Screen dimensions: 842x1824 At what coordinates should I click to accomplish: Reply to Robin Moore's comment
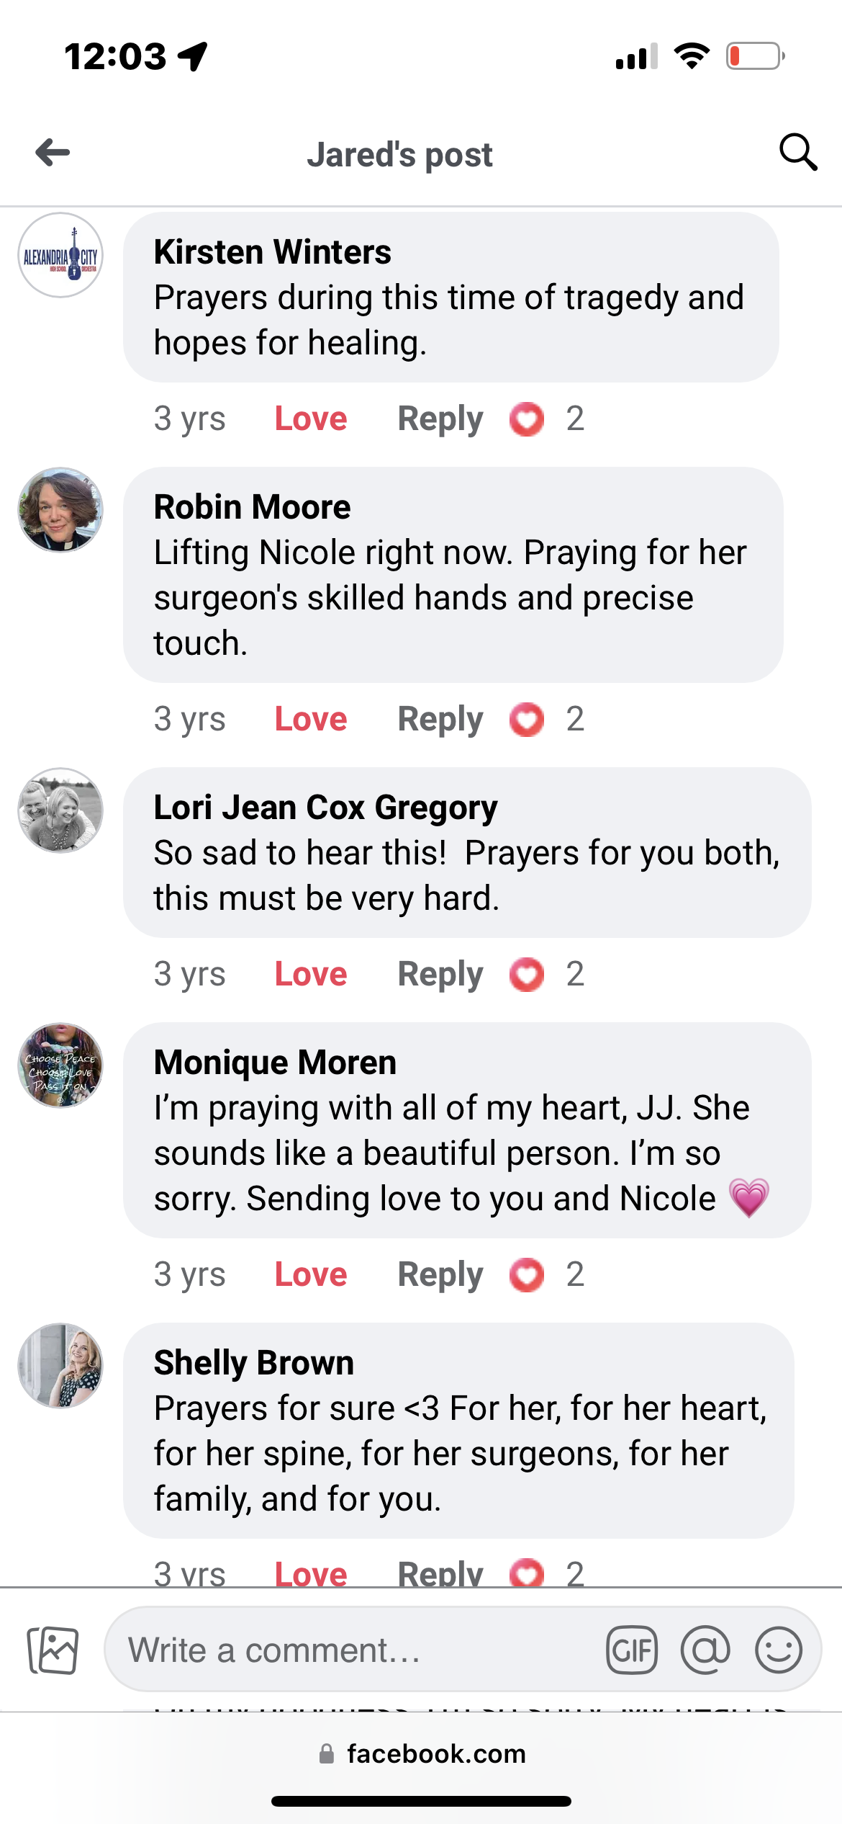(440, 720)
